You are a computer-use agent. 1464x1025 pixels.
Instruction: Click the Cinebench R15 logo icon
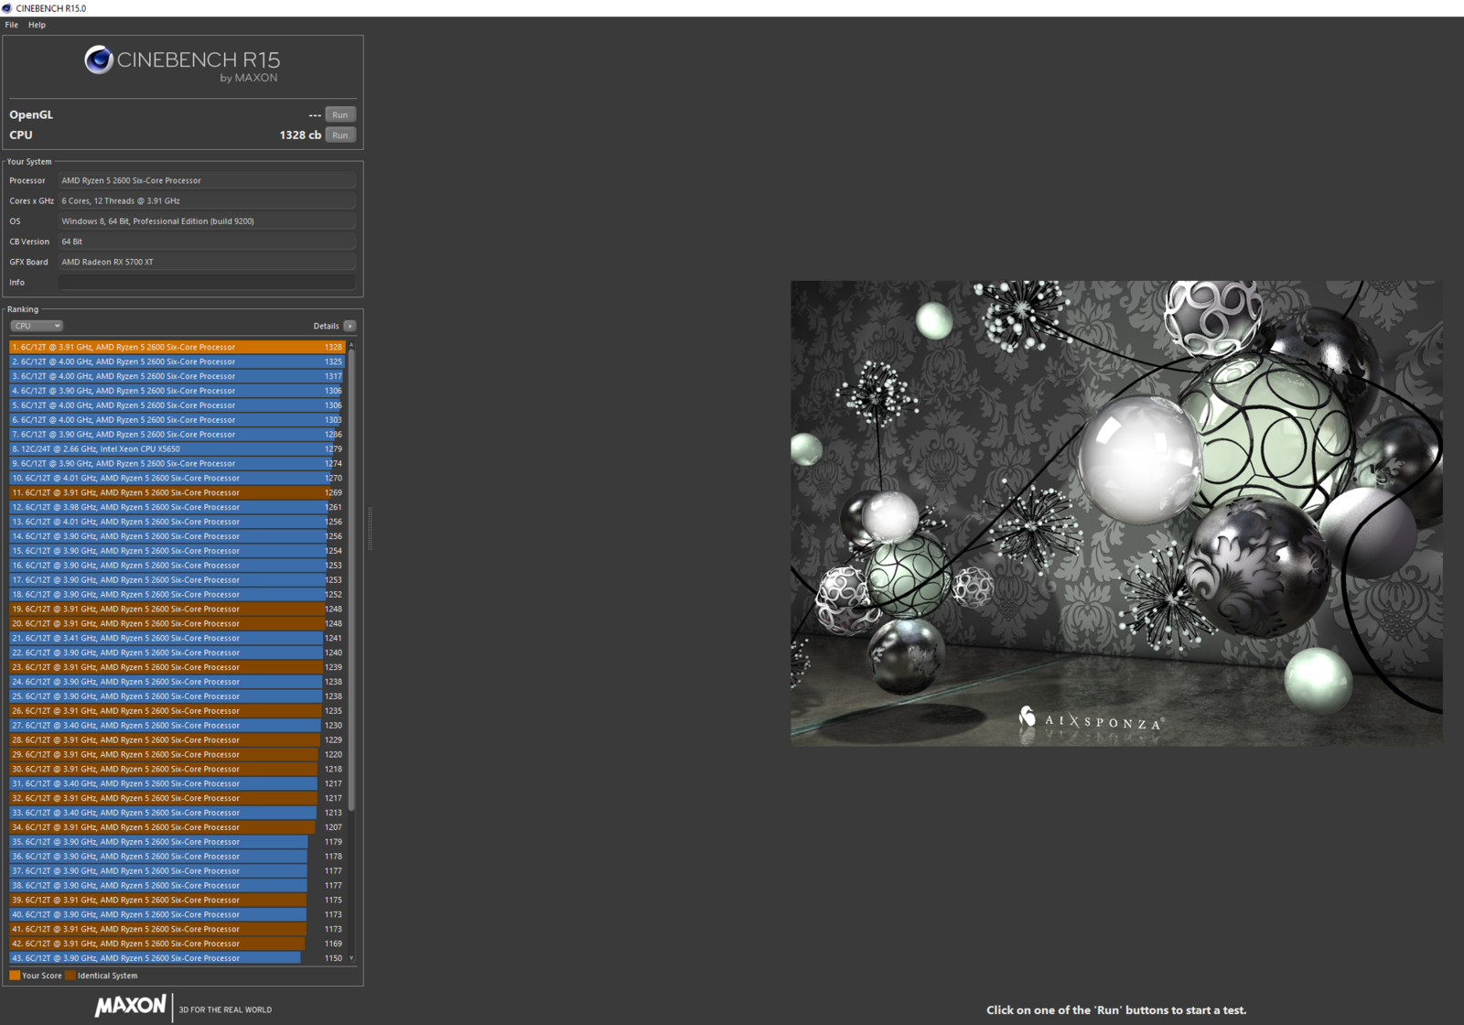point(99,60)
